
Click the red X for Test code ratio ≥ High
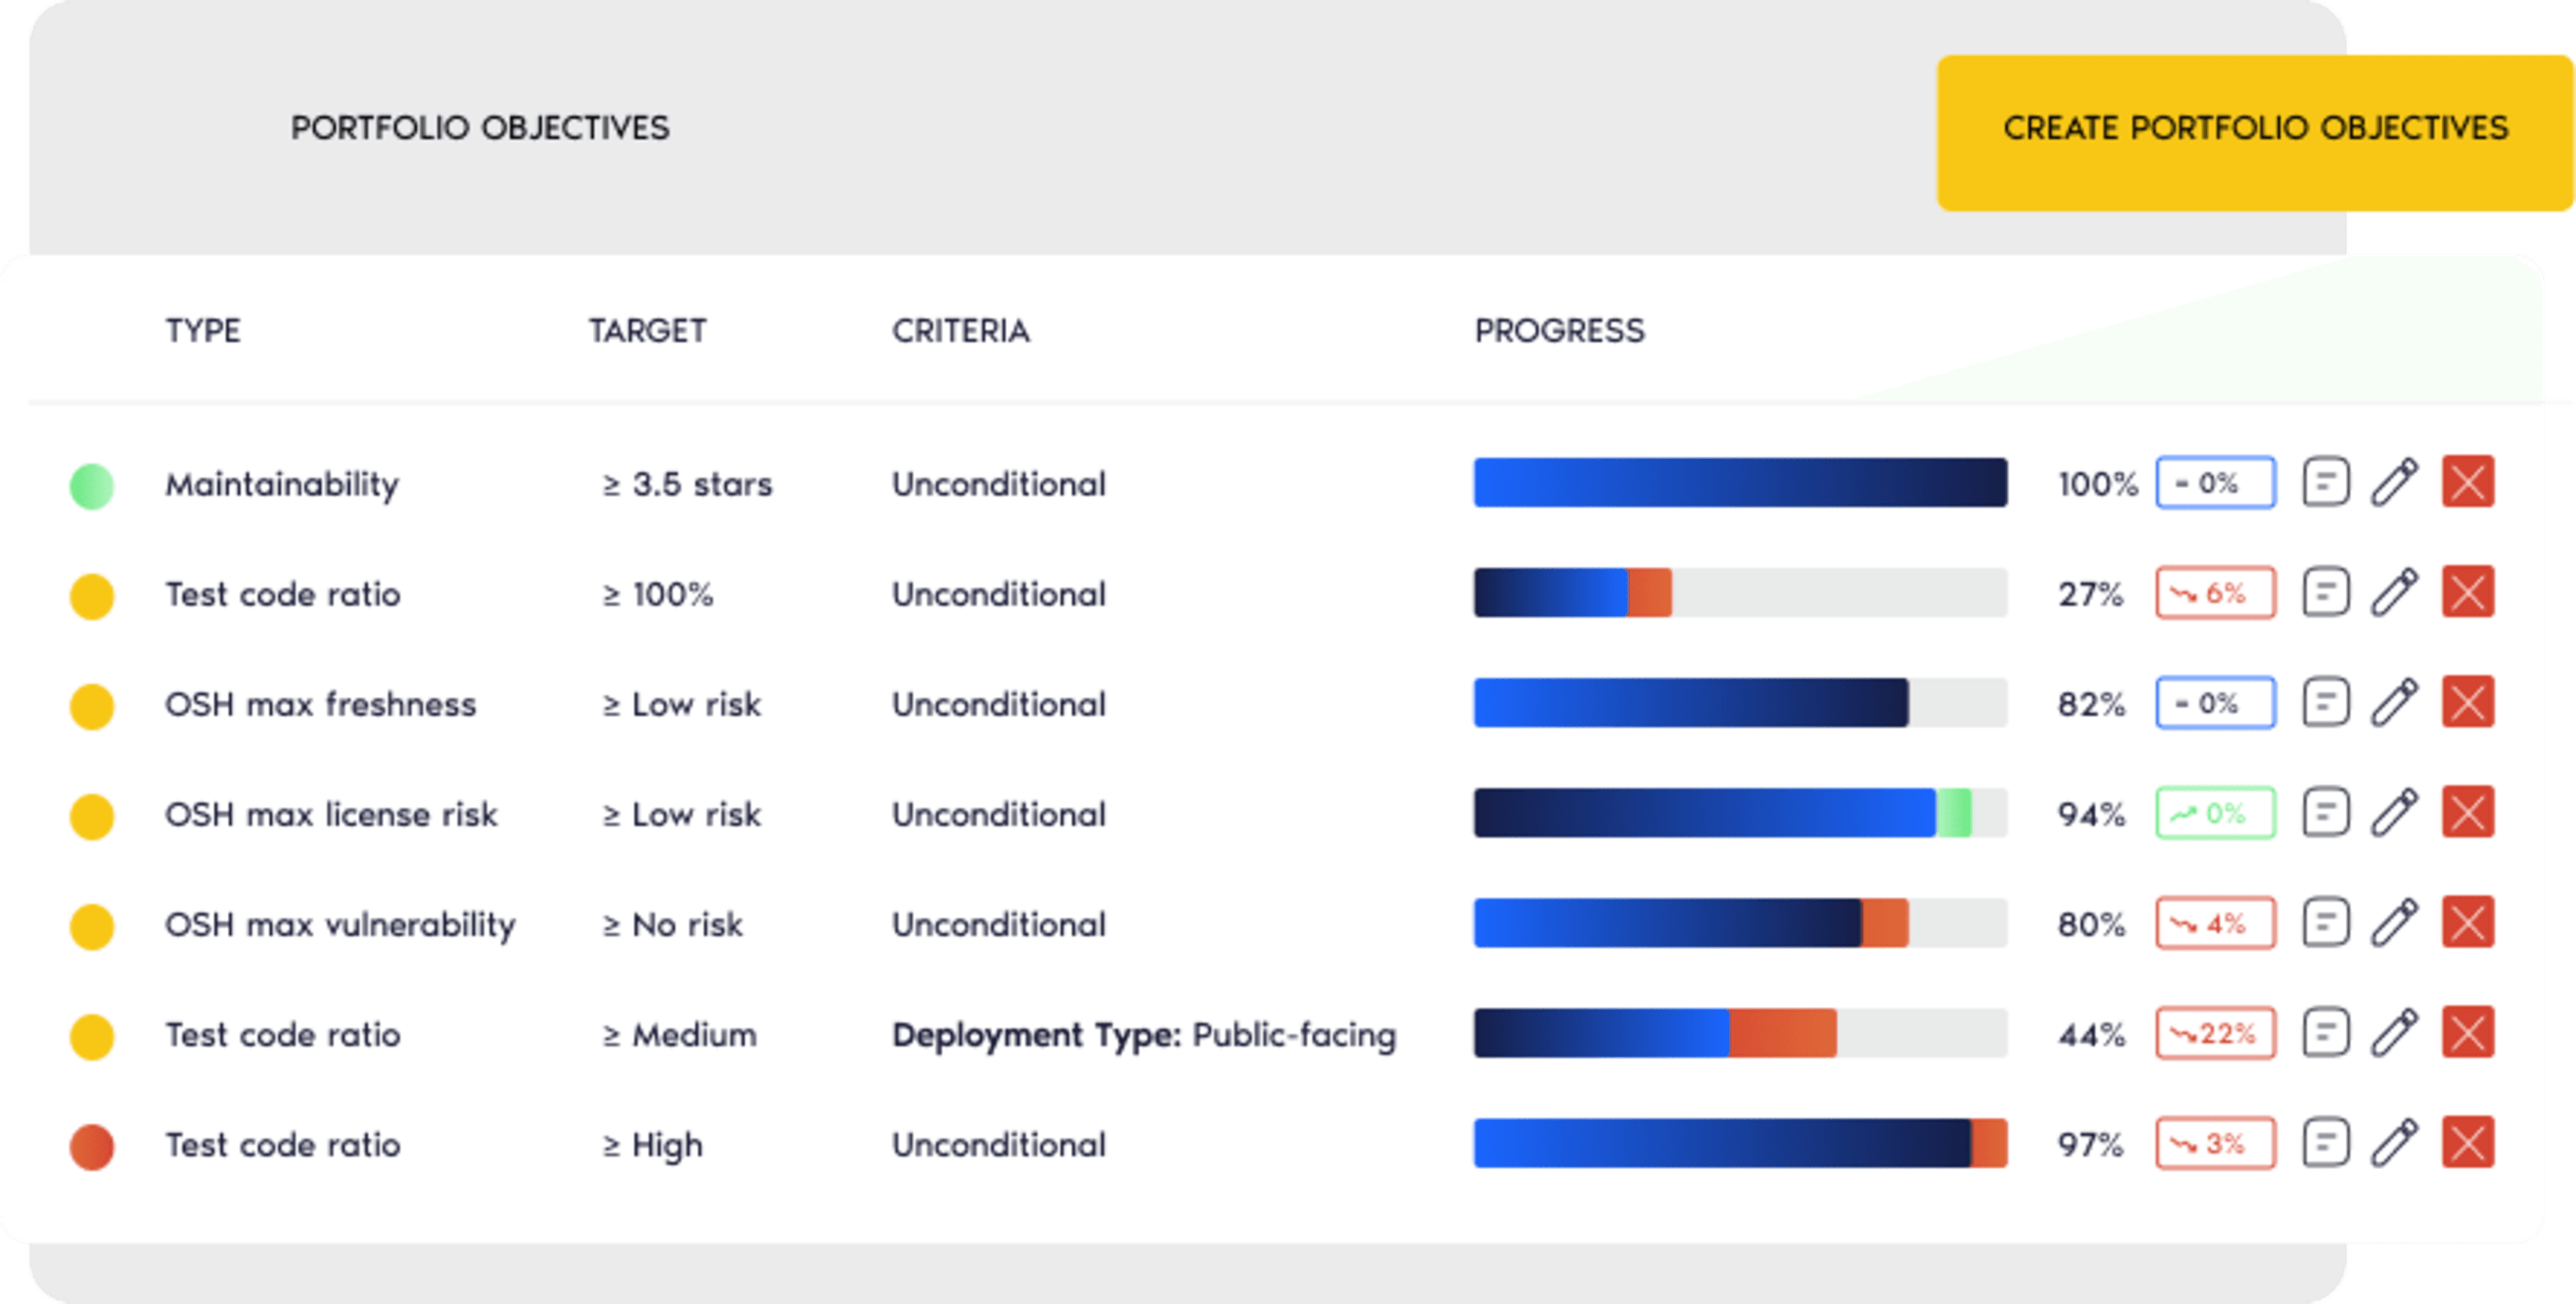point(2468,1143)
